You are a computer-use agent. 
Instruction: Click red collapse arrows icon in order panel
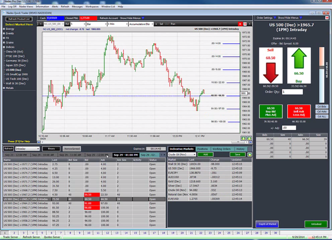click(327, 18)
